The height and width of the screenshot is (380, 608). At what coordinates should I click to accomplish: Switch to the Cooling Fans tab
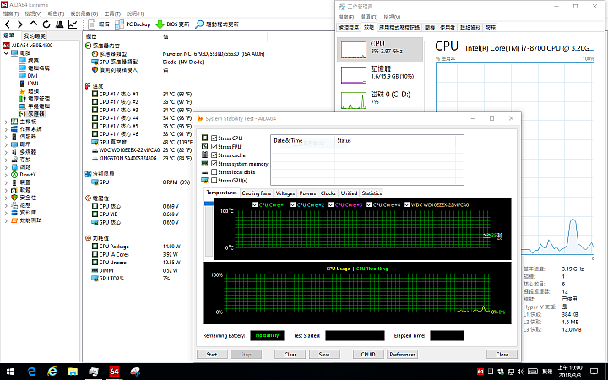(257, 193)
